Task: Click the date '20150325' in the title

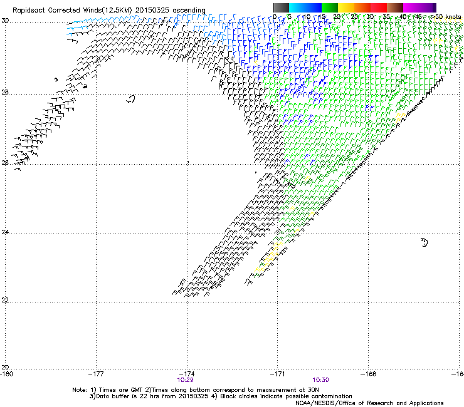Action: 152,10
